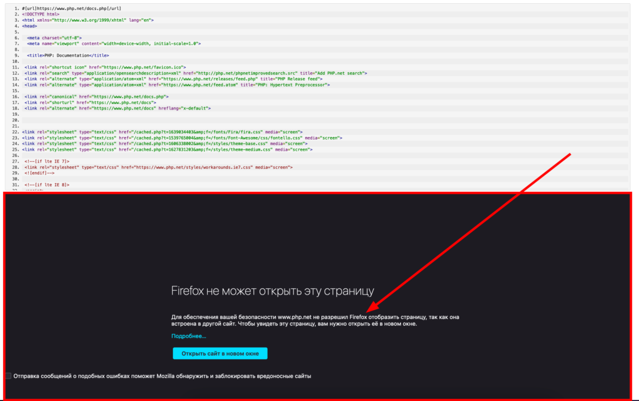Select the '<!--[if lte IE 7]>' comment line
Image resolution: width=639 pixels, height=401 pixels.
pos(47,161)
